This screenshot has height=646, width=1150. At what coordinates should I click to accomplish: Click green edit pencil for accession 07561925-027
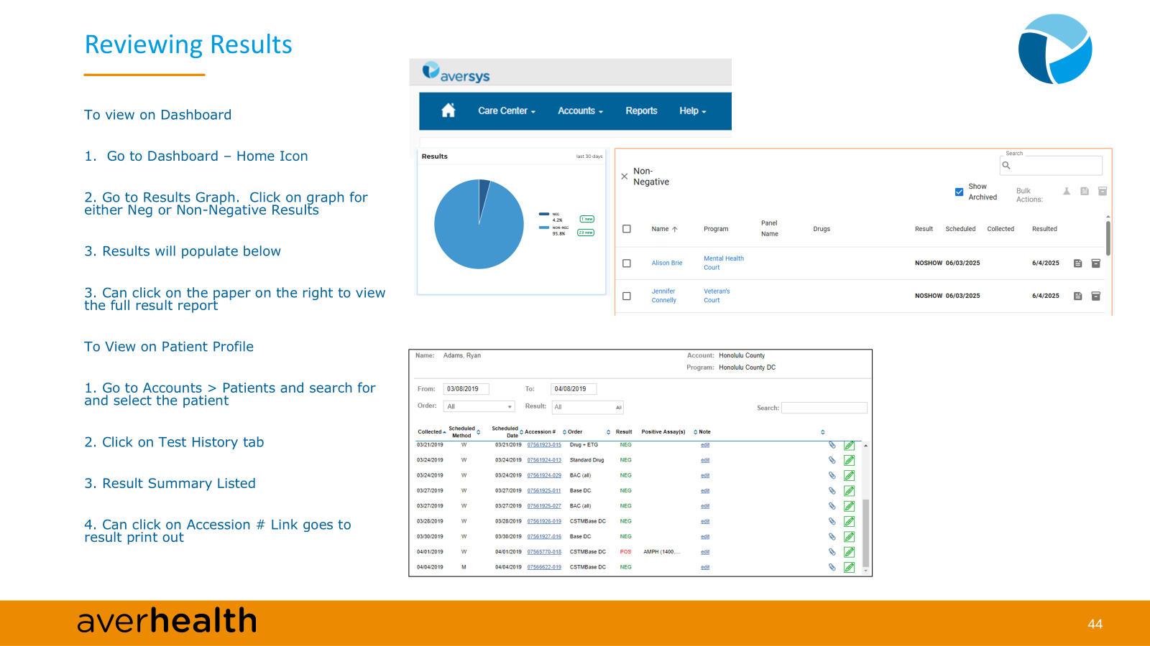849,506
